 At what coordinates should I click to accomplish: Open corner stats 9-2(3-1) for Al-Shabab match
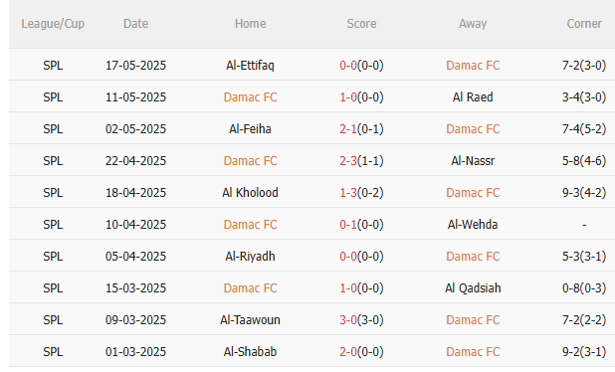pos(584,352)
